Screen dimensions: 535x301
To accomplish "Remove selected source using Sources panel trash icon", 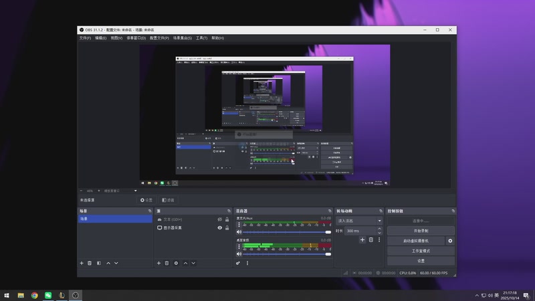I will [167, 263].
